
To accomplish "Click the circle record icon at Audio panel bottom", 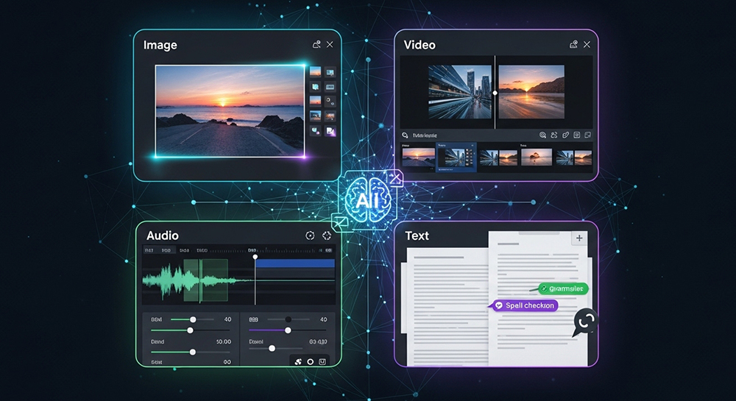I will (311, 361).
